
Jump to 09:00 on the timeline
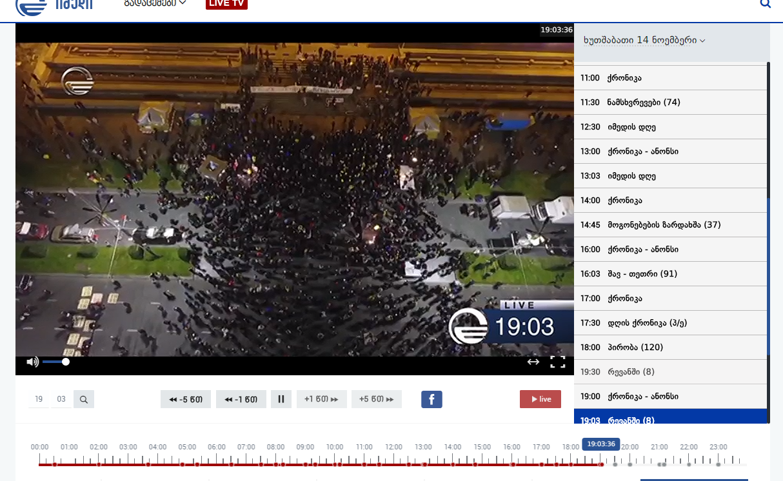coord(305,447)
